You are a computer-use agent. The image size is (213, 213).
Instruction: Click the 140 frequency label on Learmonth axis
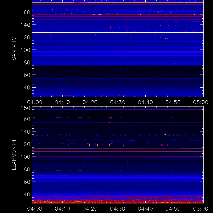25,132
